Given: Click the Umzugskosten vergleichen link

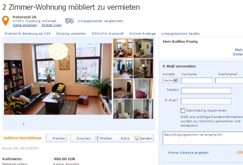Looking at the screenshot, I should tap(101, 21).
